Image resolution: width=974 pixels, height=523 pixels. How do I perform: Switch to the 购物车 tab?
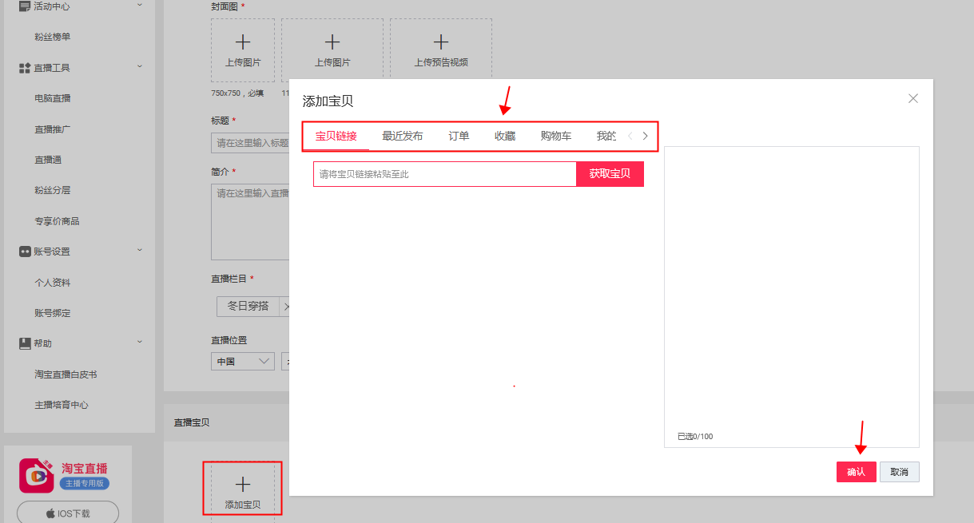coord(556,136)
